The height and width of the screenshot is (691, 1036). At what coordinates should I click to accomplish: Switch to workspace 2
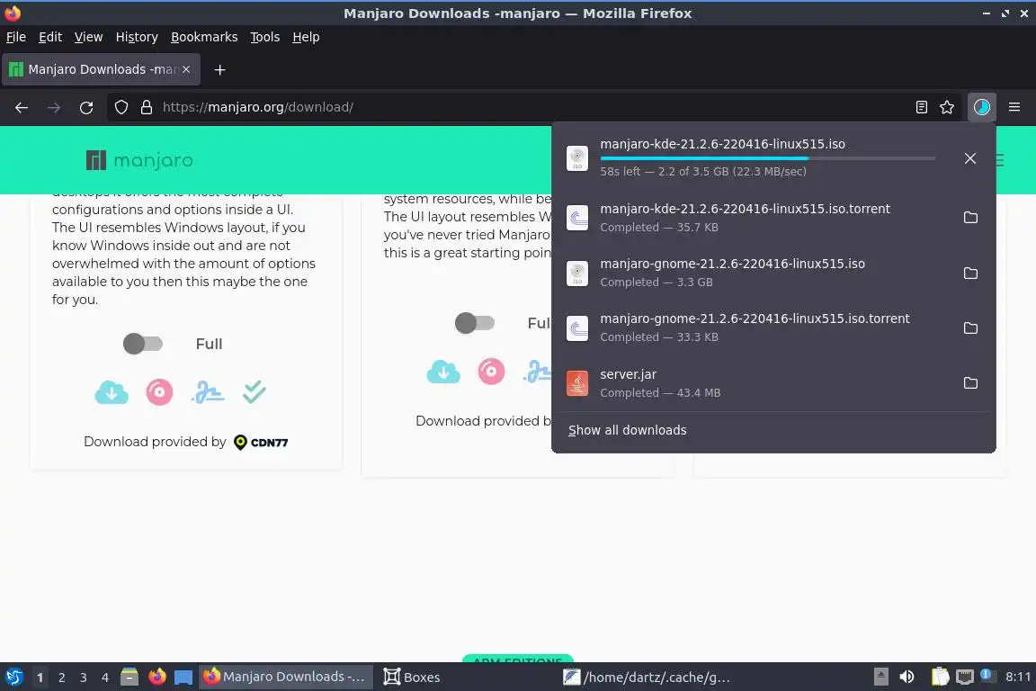coord(61,678)
